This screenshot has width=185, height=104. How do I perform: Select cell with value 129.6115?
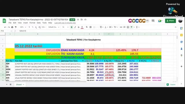coord(109,75)
